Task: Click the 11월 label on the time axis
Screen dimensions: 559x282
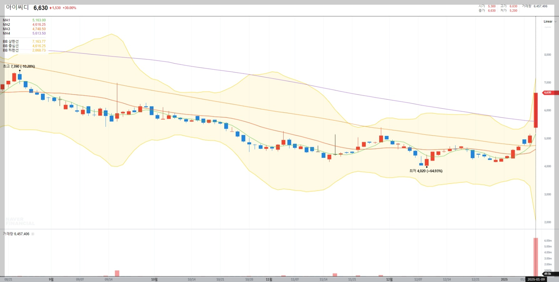Action: coord(269,279)
